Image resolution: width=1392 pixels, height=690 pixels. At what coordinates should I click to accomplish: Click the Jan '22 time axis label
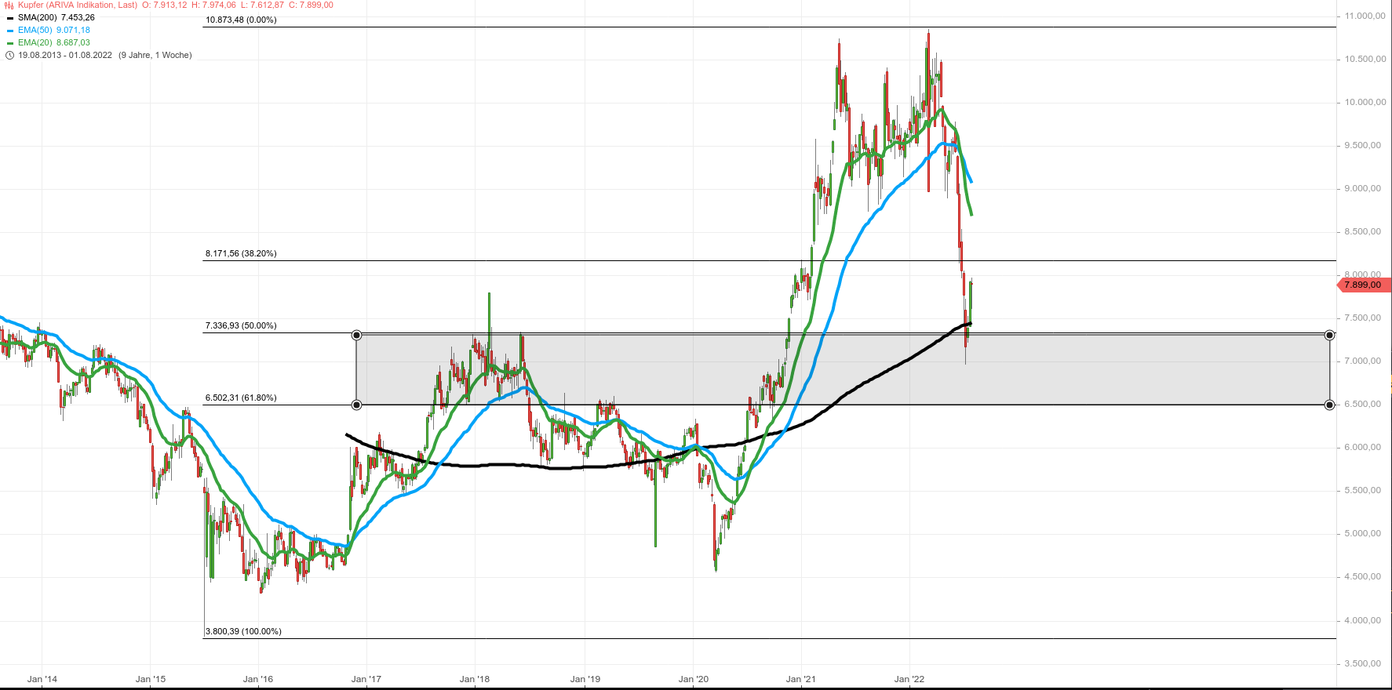click(909, 679)
